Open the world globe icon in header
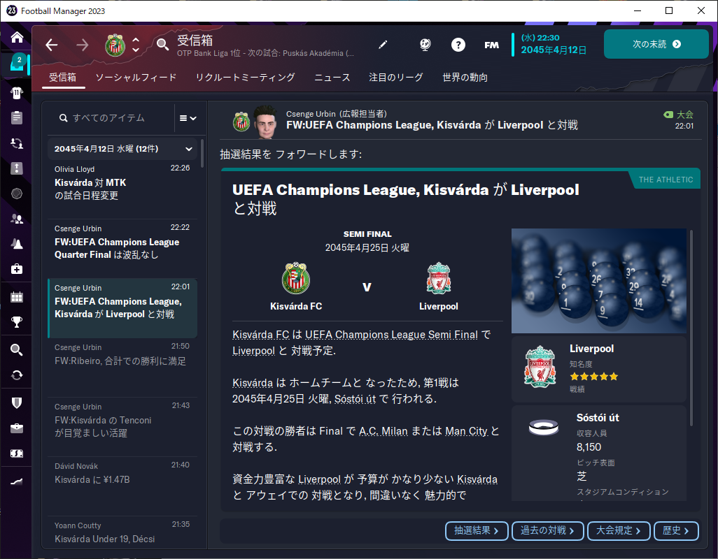 point(425,44)
